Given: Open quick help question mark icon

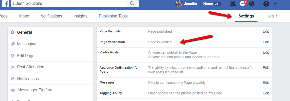Looking at the screenshot, I should pyautogui.click(x=266, y=4).
